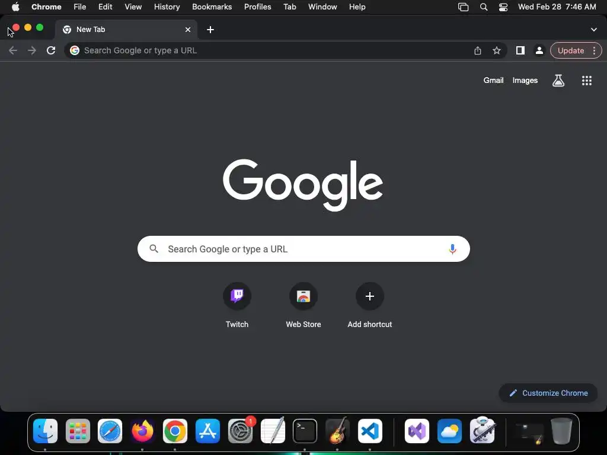The height and width of the screenshot is (455, 607).
Task: Click the Stage Manager icon in menu bar
Action: (463, 7)
